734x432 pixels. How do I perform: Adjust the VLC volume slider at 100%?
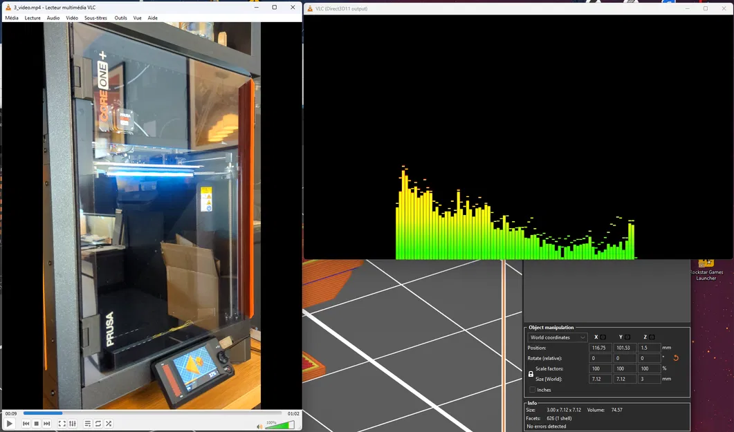click(x=280, y=425)
